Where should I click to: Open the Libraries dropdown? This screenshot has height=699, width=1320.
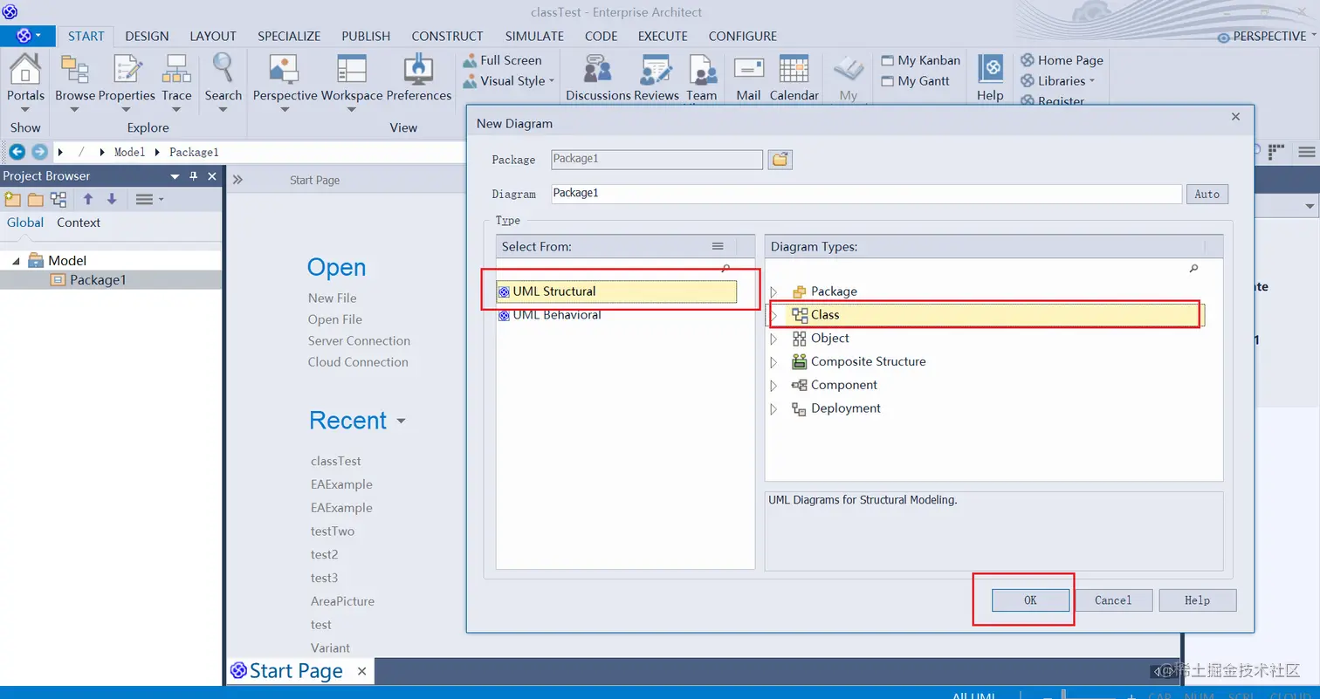pyautogui.click(x=1058, y=81)
